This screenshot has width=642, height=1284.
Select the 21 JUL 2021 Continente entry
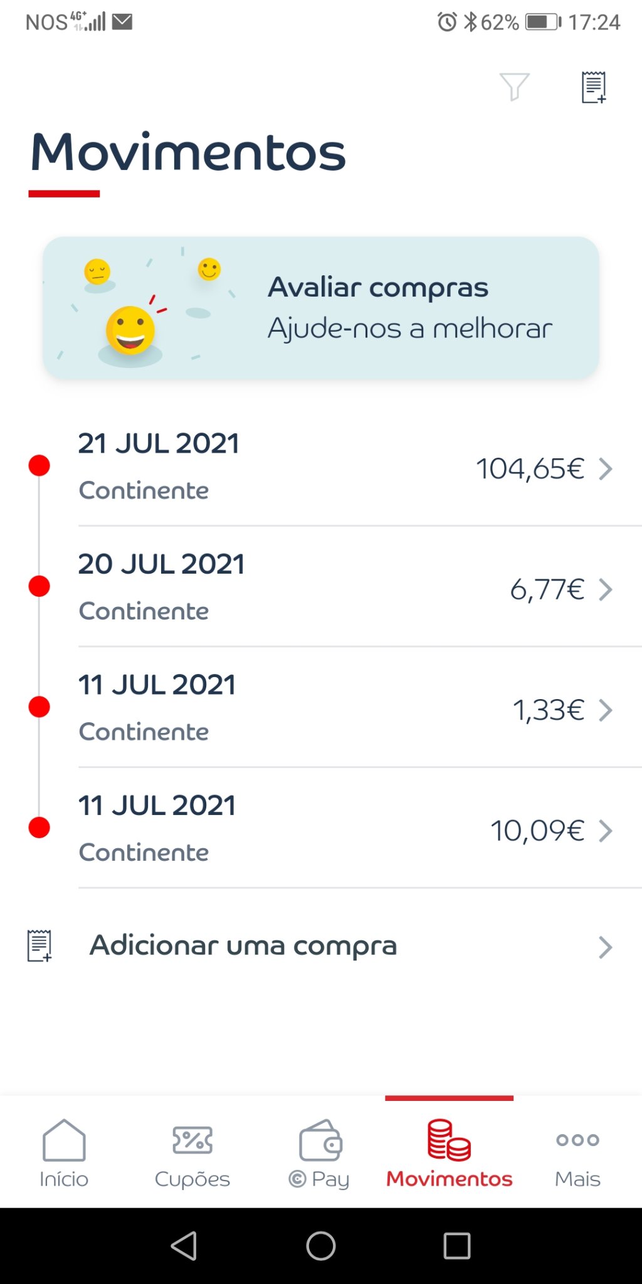pos(159,466)
